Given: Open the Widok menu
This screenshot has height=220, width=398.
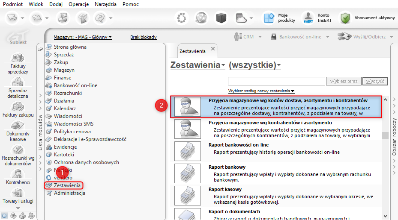Looking at the screenshot, I should [x=36, y=4].
